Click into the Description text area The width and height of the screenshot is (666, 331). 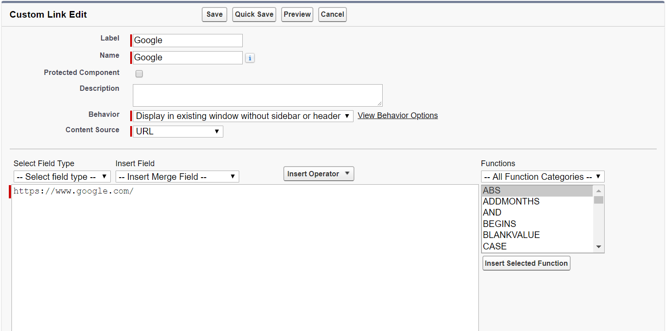pos(257,95)
